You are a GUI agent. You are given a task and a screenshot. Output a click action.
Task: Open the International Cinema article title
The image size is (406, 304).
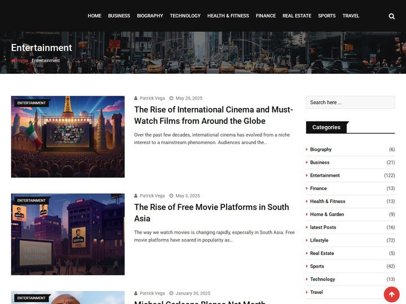pos(213,115)
